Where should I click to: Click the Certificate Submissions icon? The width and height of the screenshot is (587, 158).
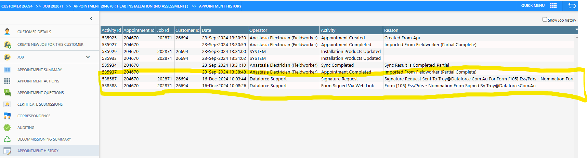pos(7,104)
